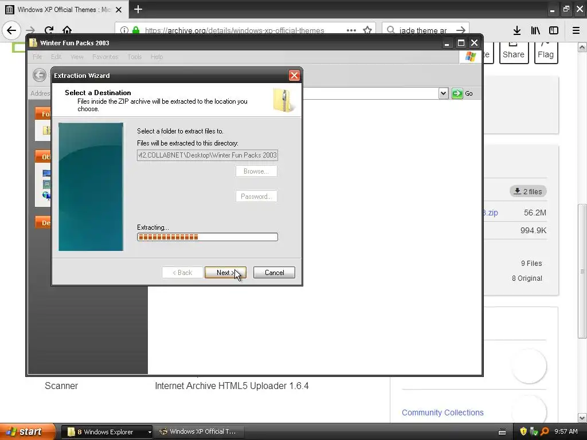Click the scroll-down arrow of page scrollbar

click(x=582, y=418)
